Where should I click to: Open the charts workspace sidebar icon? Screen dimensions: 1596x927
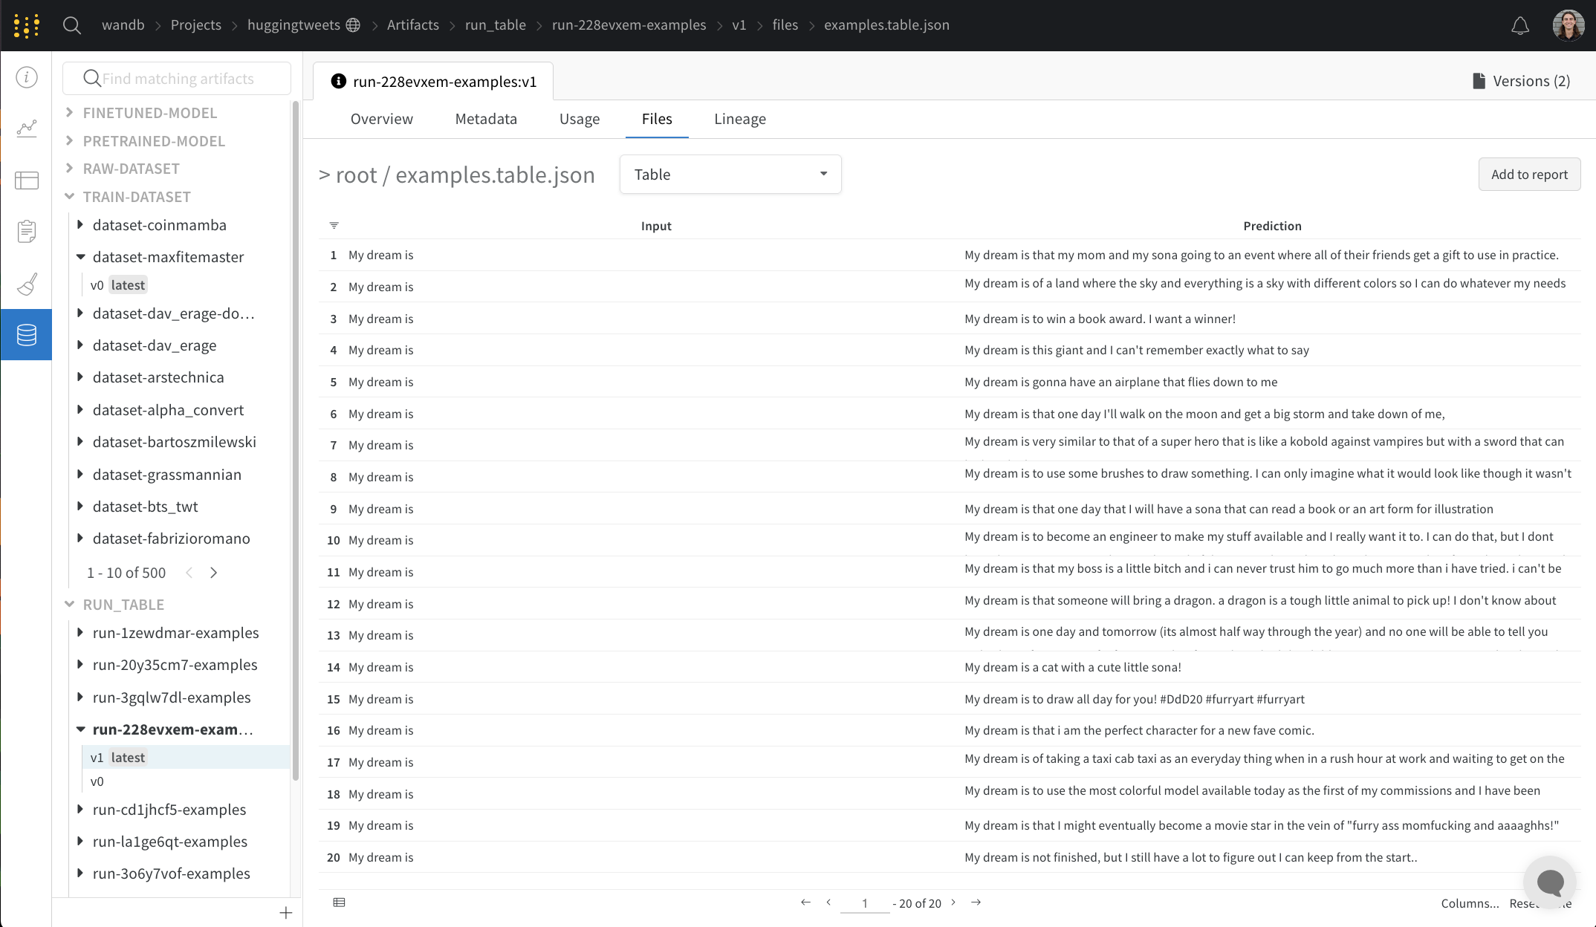coord(27,129)
